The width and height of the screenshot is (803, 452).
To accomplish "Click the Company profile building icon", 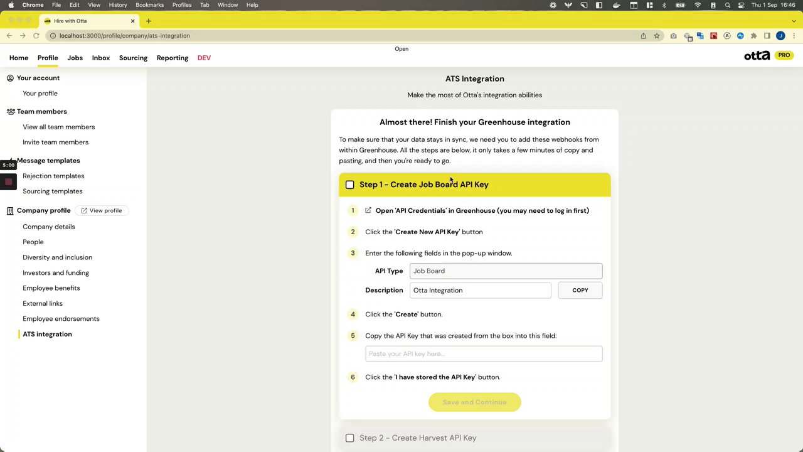I will point(10,211).
